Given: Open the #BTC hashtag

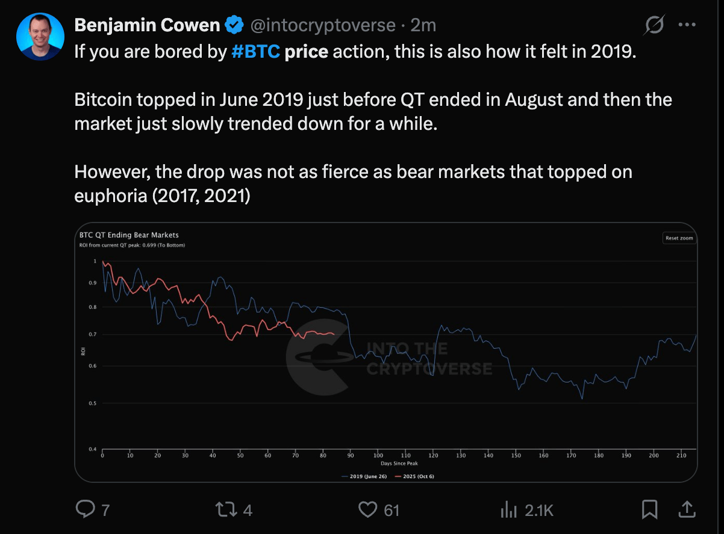Looking at the screenshot, I should (256, 51).
